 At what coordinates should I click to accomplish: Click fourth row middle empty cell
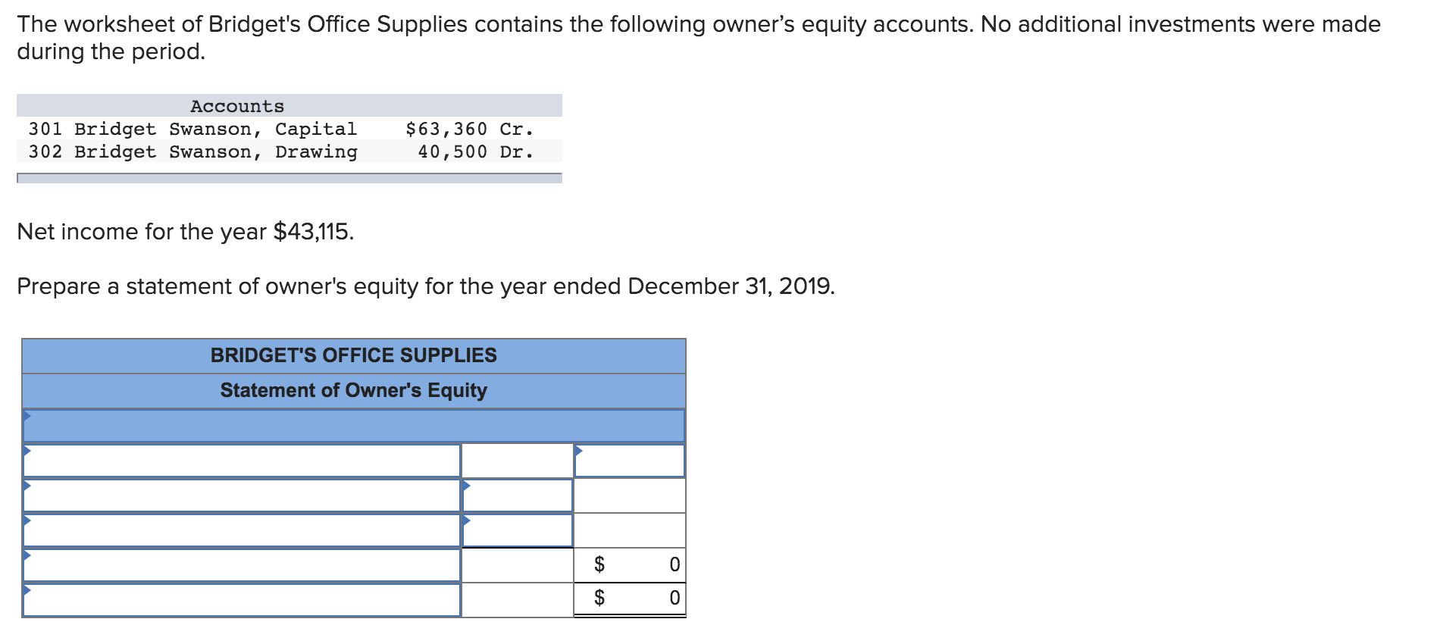517,565
